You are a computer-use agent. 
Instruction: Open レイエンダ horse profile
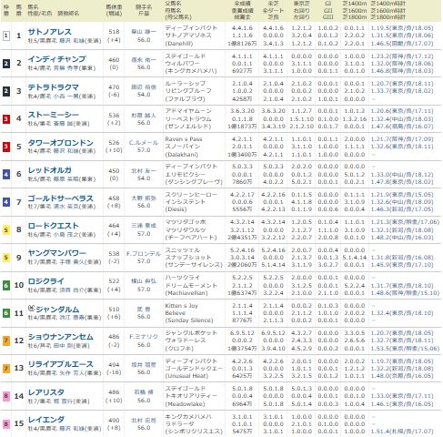point(46,420)
